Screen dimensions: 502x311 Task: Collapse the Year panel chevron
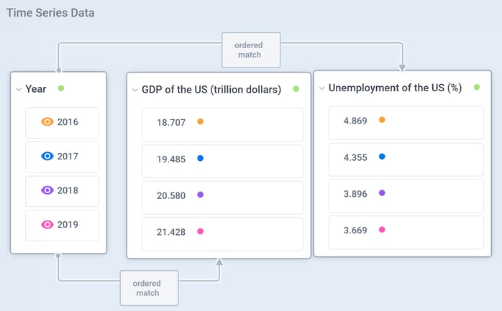[x=19, y=89]
